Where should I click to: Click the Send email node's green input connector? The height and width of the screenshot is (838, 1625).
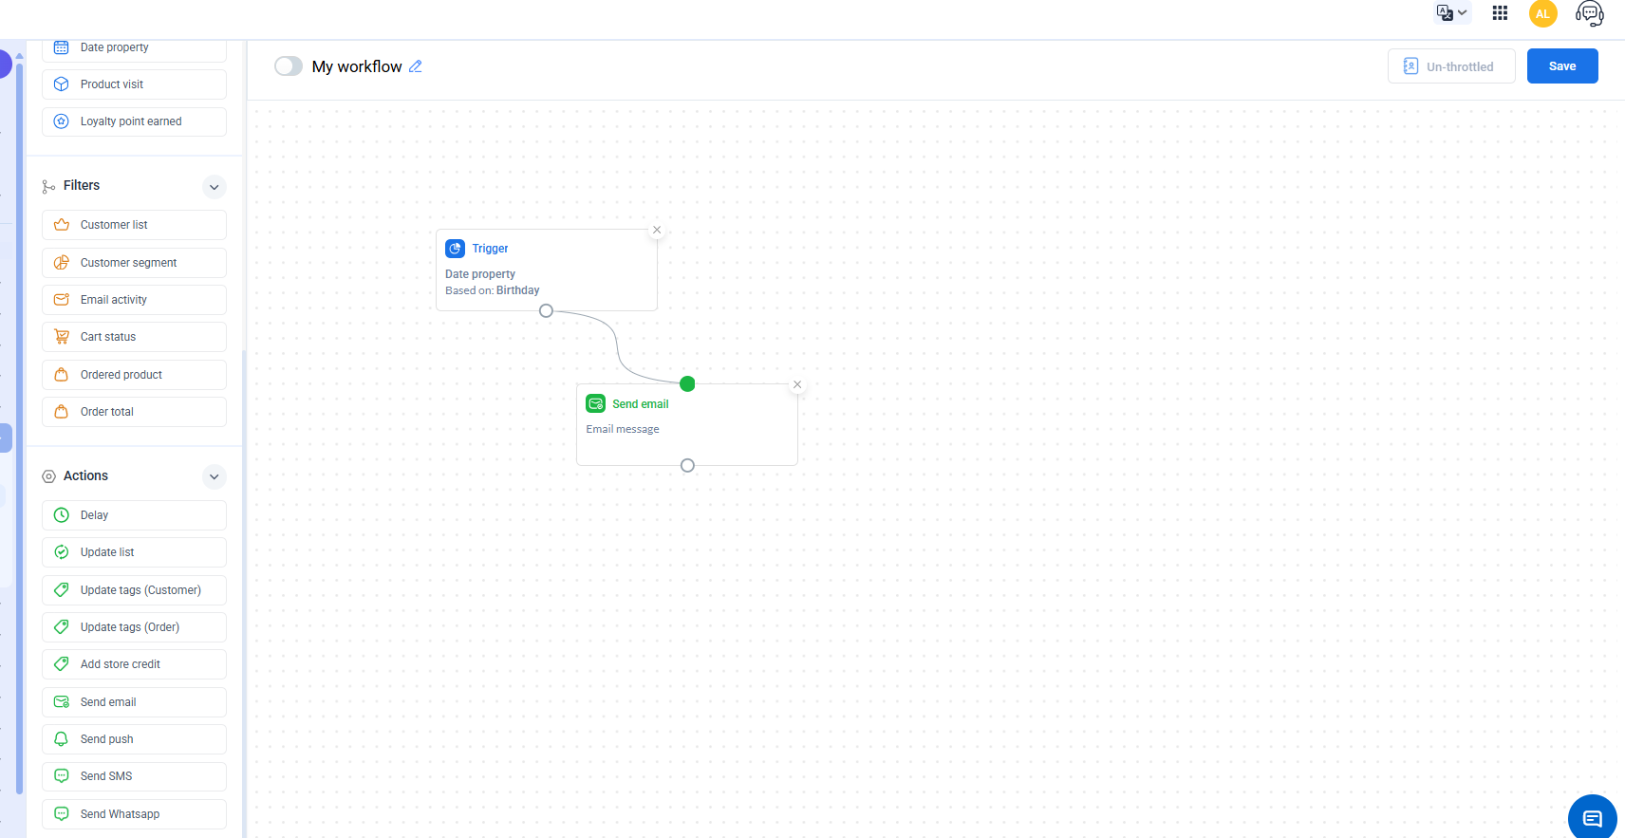(687, 384)
